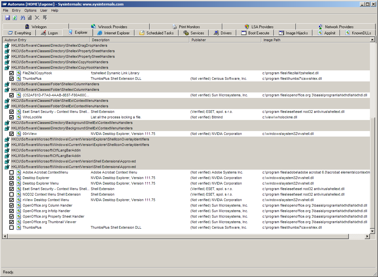Click registry icon of HKCU Folder ColumnHandlers row

point(7,84)
